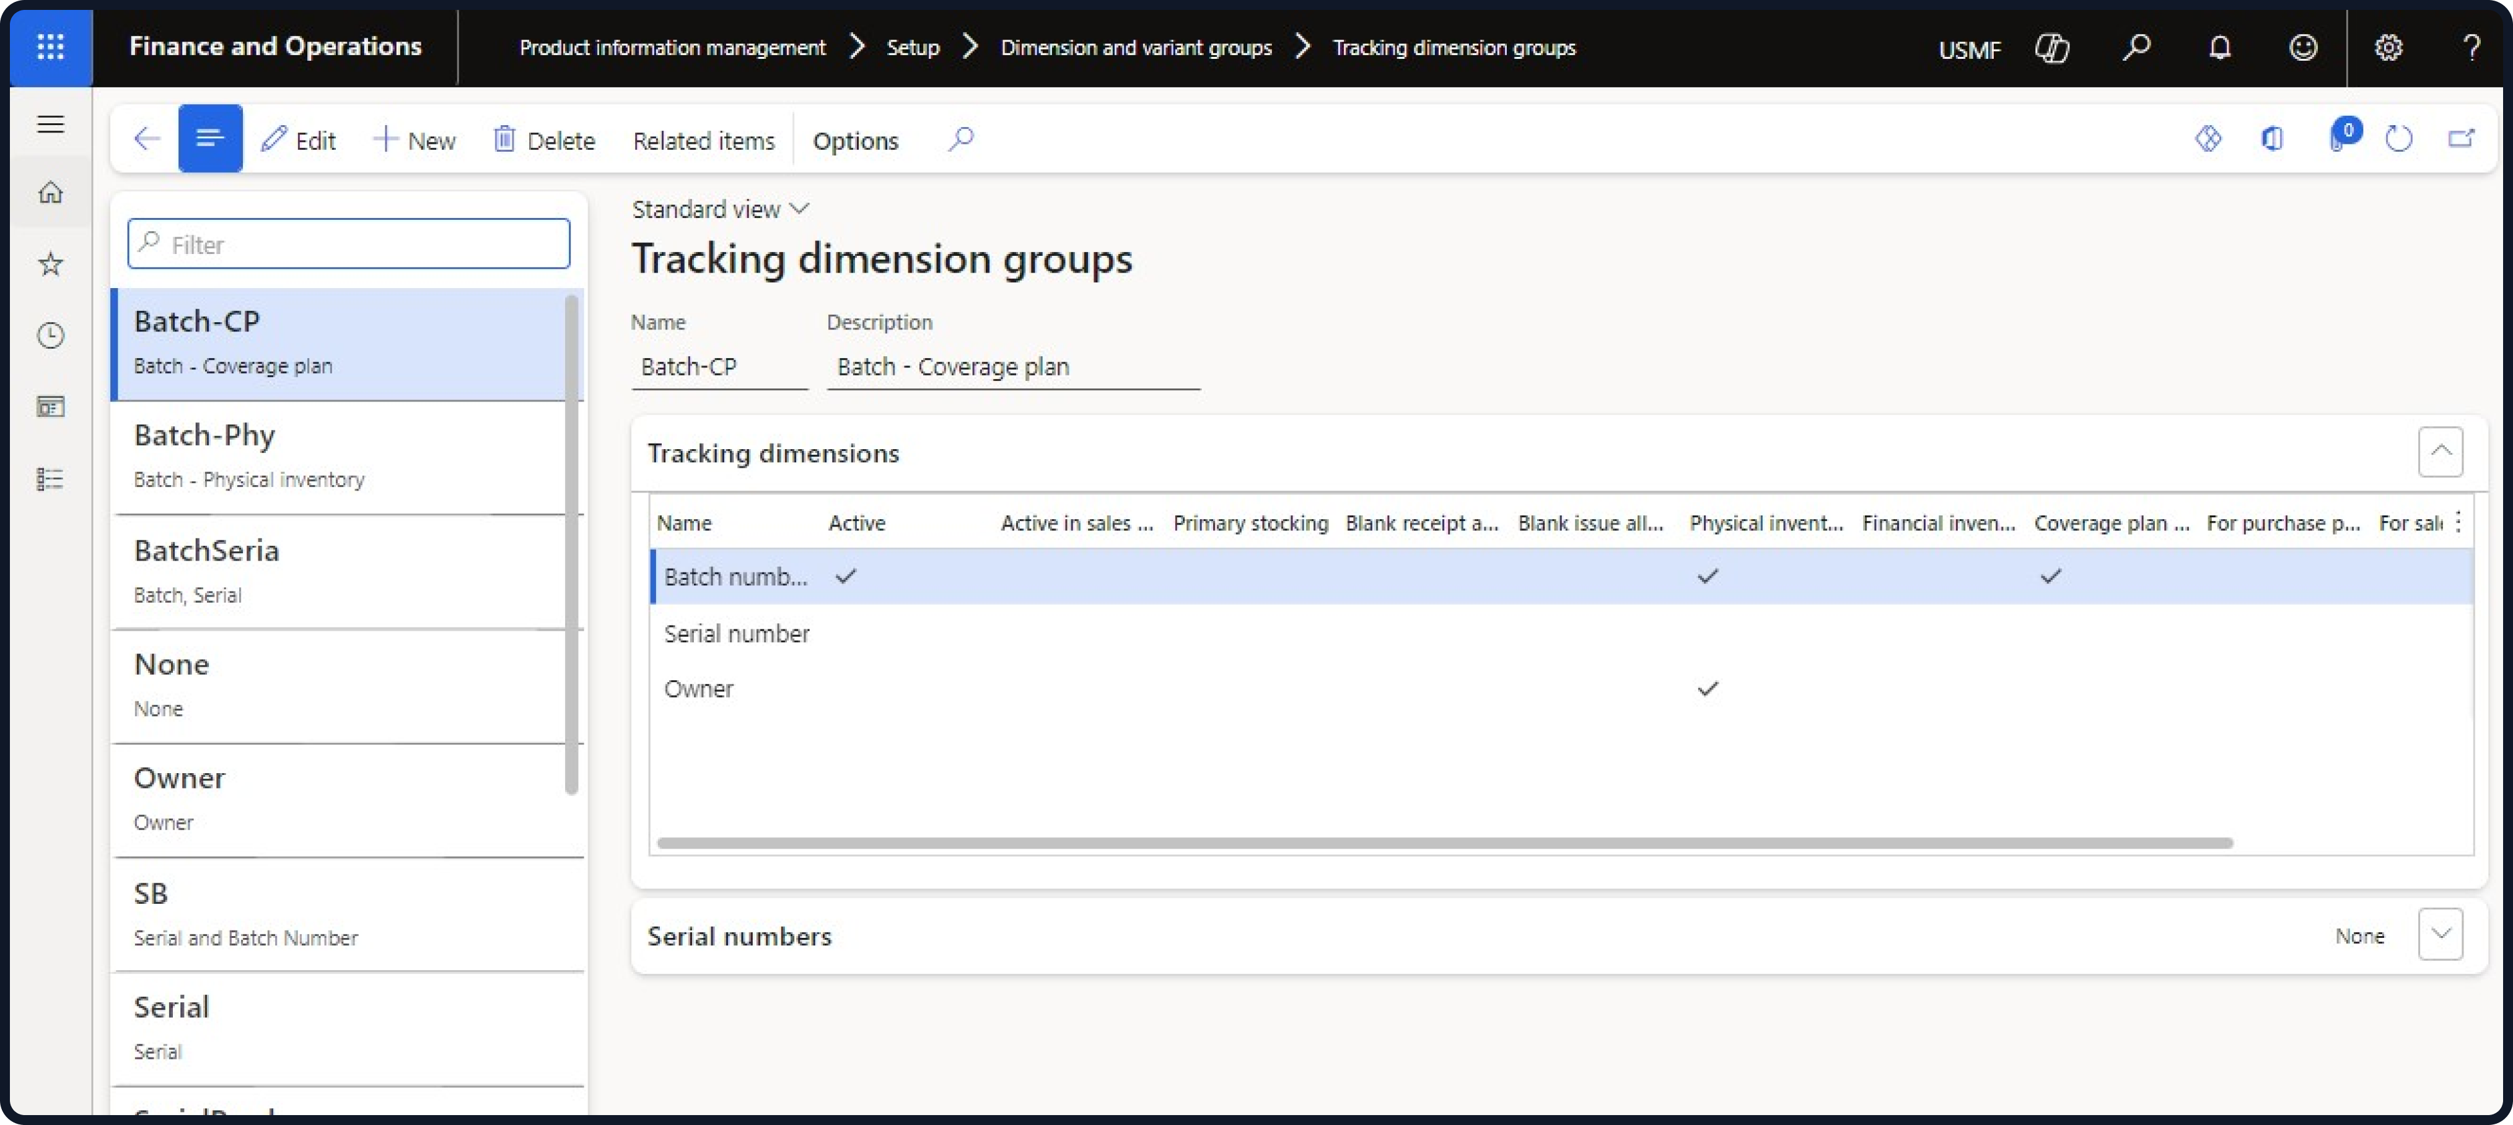Go to Setup breadcrumb

click(912, 47)
